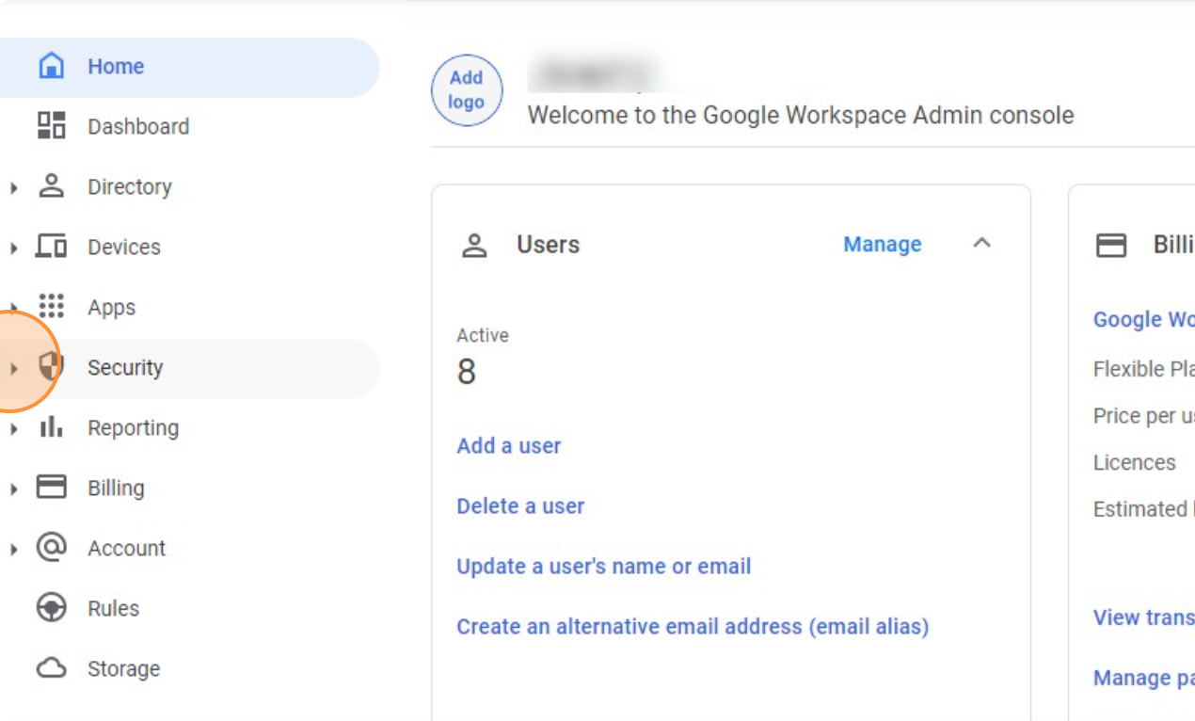1195x721 pixels.
Task: Click Update a user's name or email
Action: coord(604,567)
